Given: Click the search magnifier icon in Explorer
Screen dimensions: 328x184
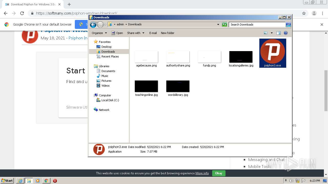Looking at the screenshot, I should 288,25.
